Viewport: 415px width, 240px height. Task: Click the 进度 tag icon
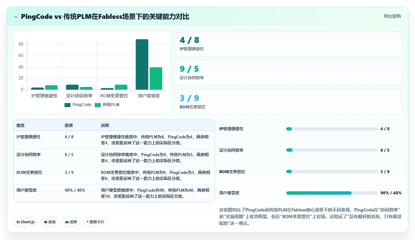66,222
